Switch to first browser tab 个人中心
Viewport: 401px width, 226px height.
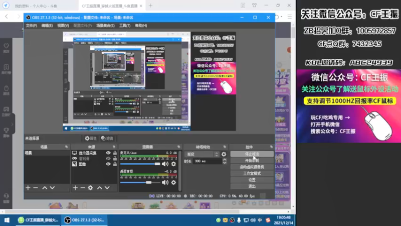pos(36,6)
